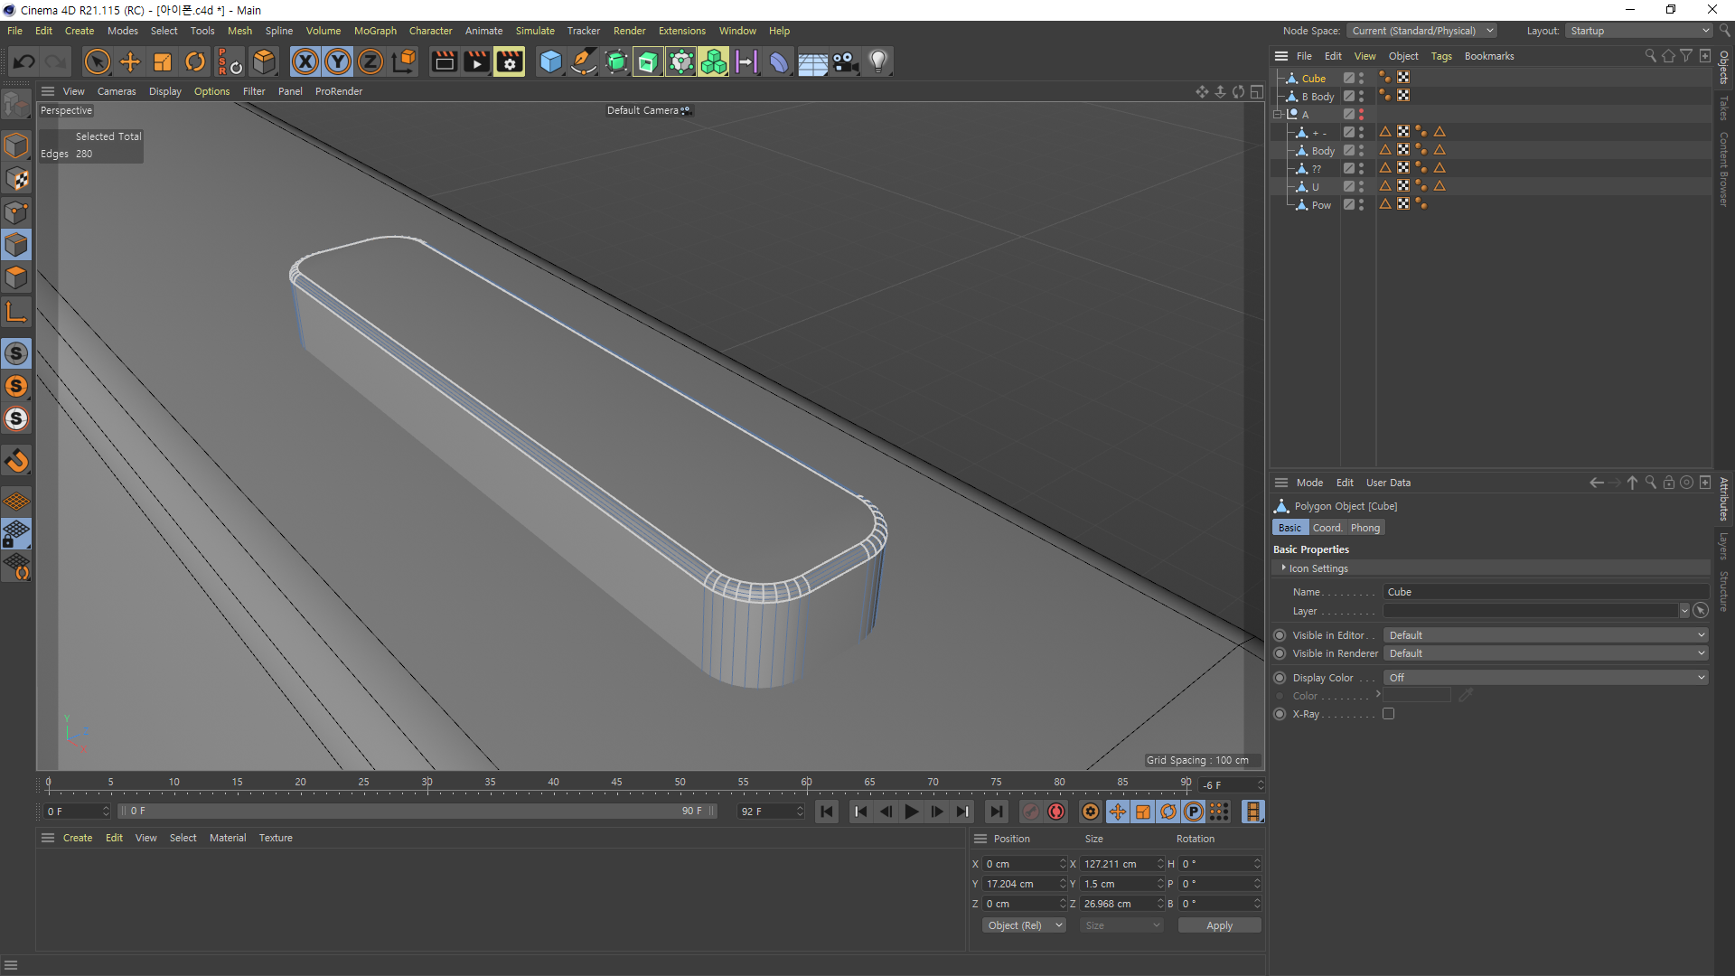
Task: Toggle the X-Ray checkbox
Action: click(1388, 714)
